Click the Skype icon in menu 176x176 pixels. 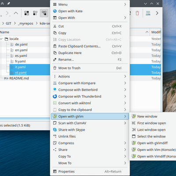(x=55, y=130)
